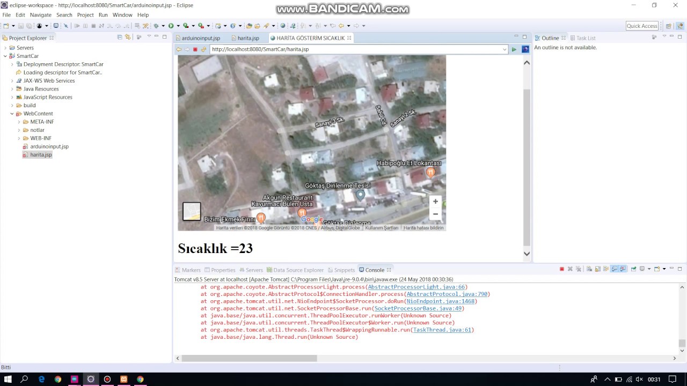The image size is (687, 386).
Task: Expand the notlar folder
Action: [19, 130]
